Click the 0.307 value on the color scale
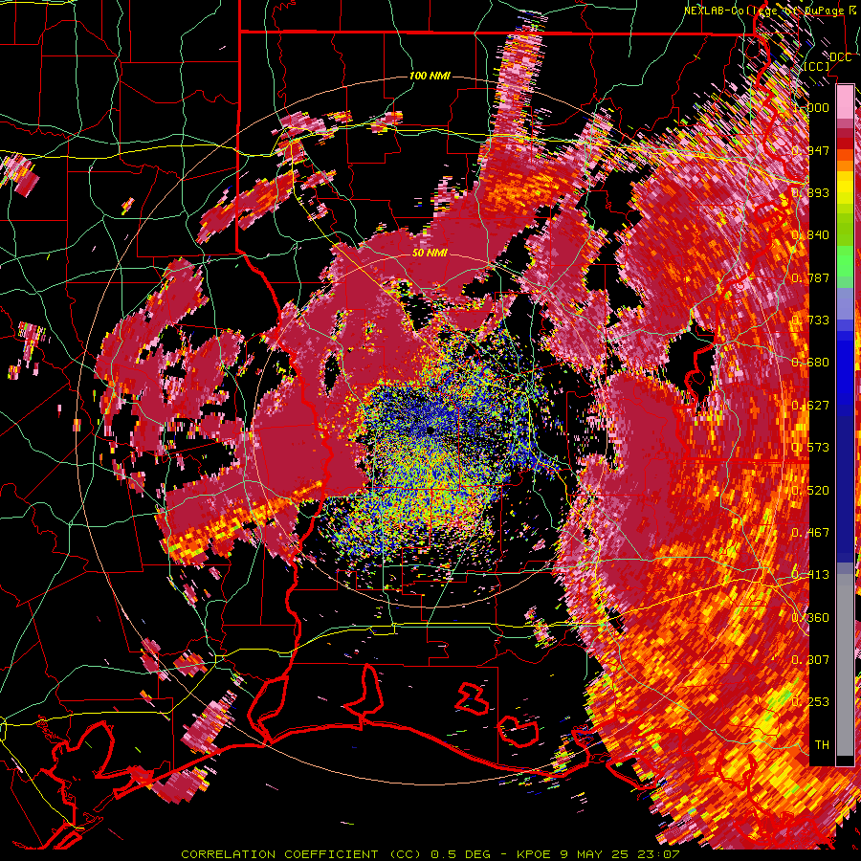This screenshot has width=861, height=861. pyautogui.click(x=810, y=659)
